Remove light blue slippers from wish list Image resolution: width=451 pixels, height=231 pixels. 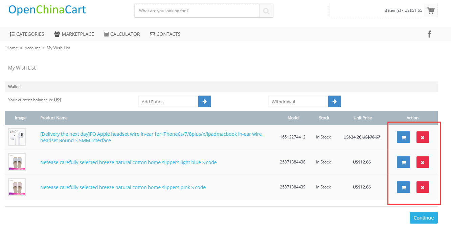423,162
